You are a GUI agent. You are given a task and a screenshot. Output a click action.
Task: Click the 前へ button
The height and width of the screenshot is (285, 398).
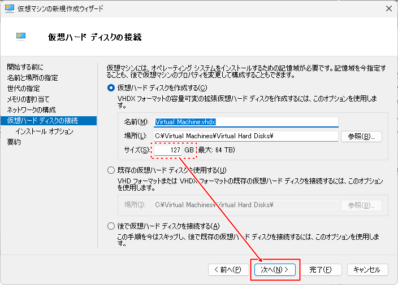228,270
